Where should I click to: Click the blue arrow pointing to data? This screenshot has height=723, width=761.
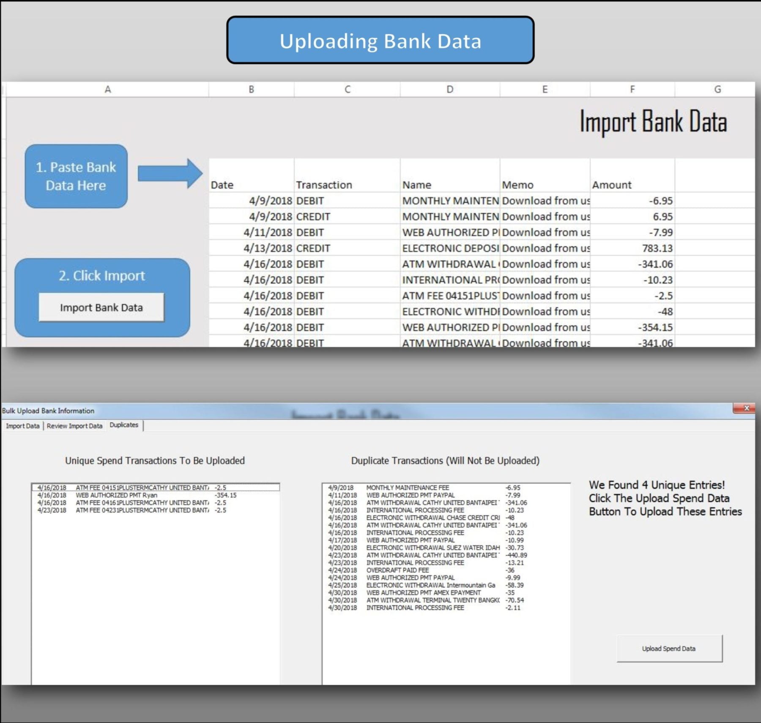pos(170,173)
